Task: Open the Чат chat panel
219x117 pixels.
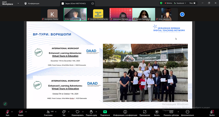Action: [64, 112]
